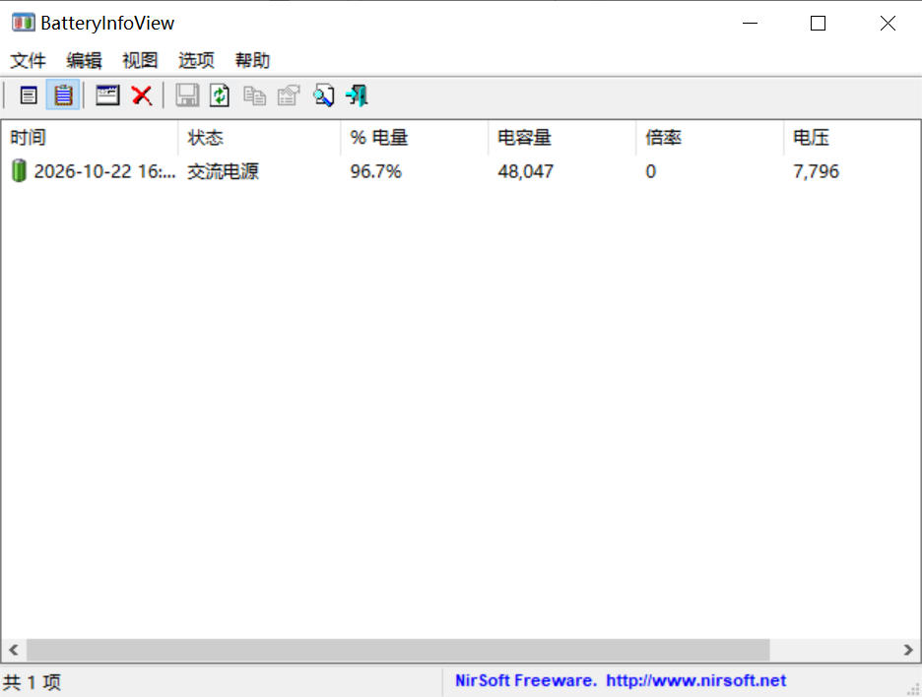
Task: Sort by the 状态 column header
Action: (x=259, y=138)
